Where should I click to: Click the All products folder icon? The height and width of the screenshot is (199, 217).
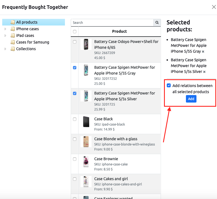click(13, 22)
